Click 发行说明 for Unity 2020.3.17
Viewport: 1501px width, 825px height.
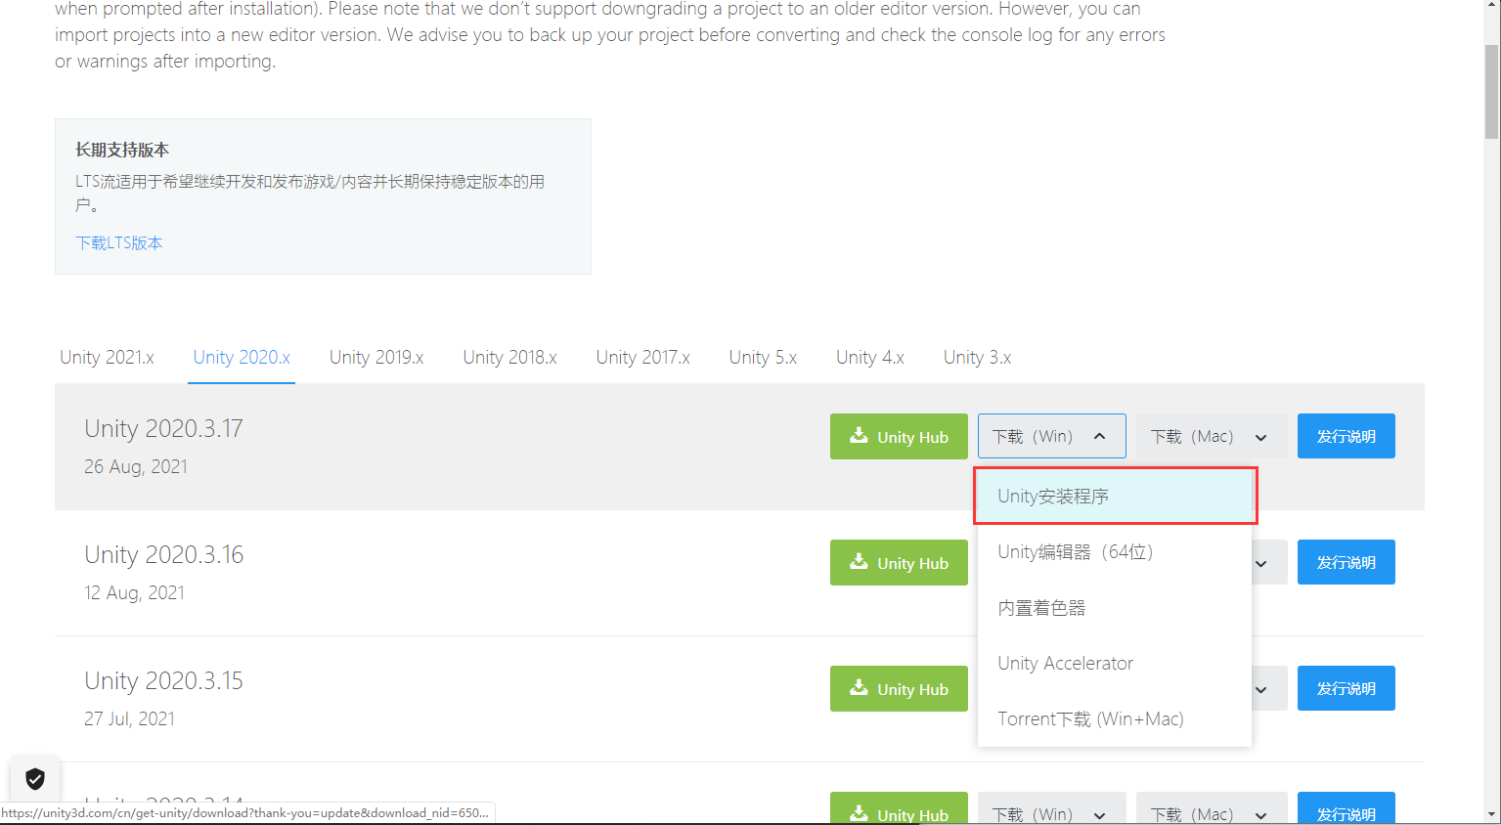point(1346,436)
